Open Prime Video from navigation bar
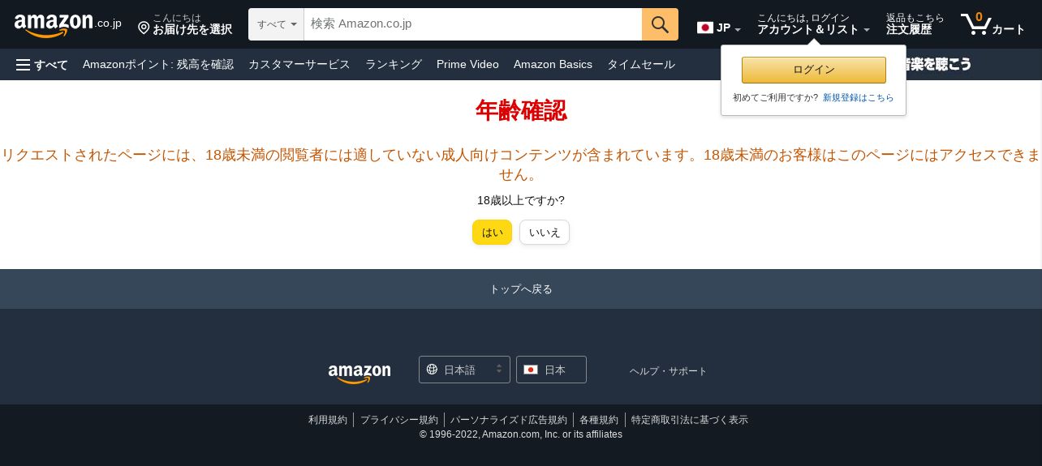Viewport: 1042px width, 466px height. (467, 64)
